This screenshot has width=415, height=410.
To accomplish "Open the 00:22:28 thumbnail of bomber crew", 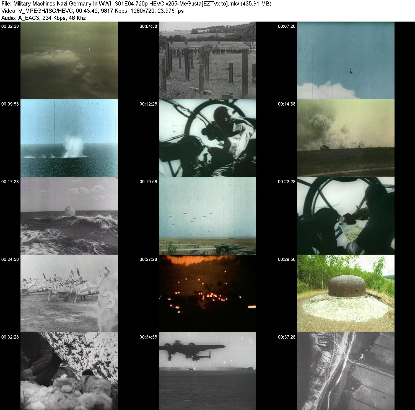I will pyautogui.click(x=346, y=216).
